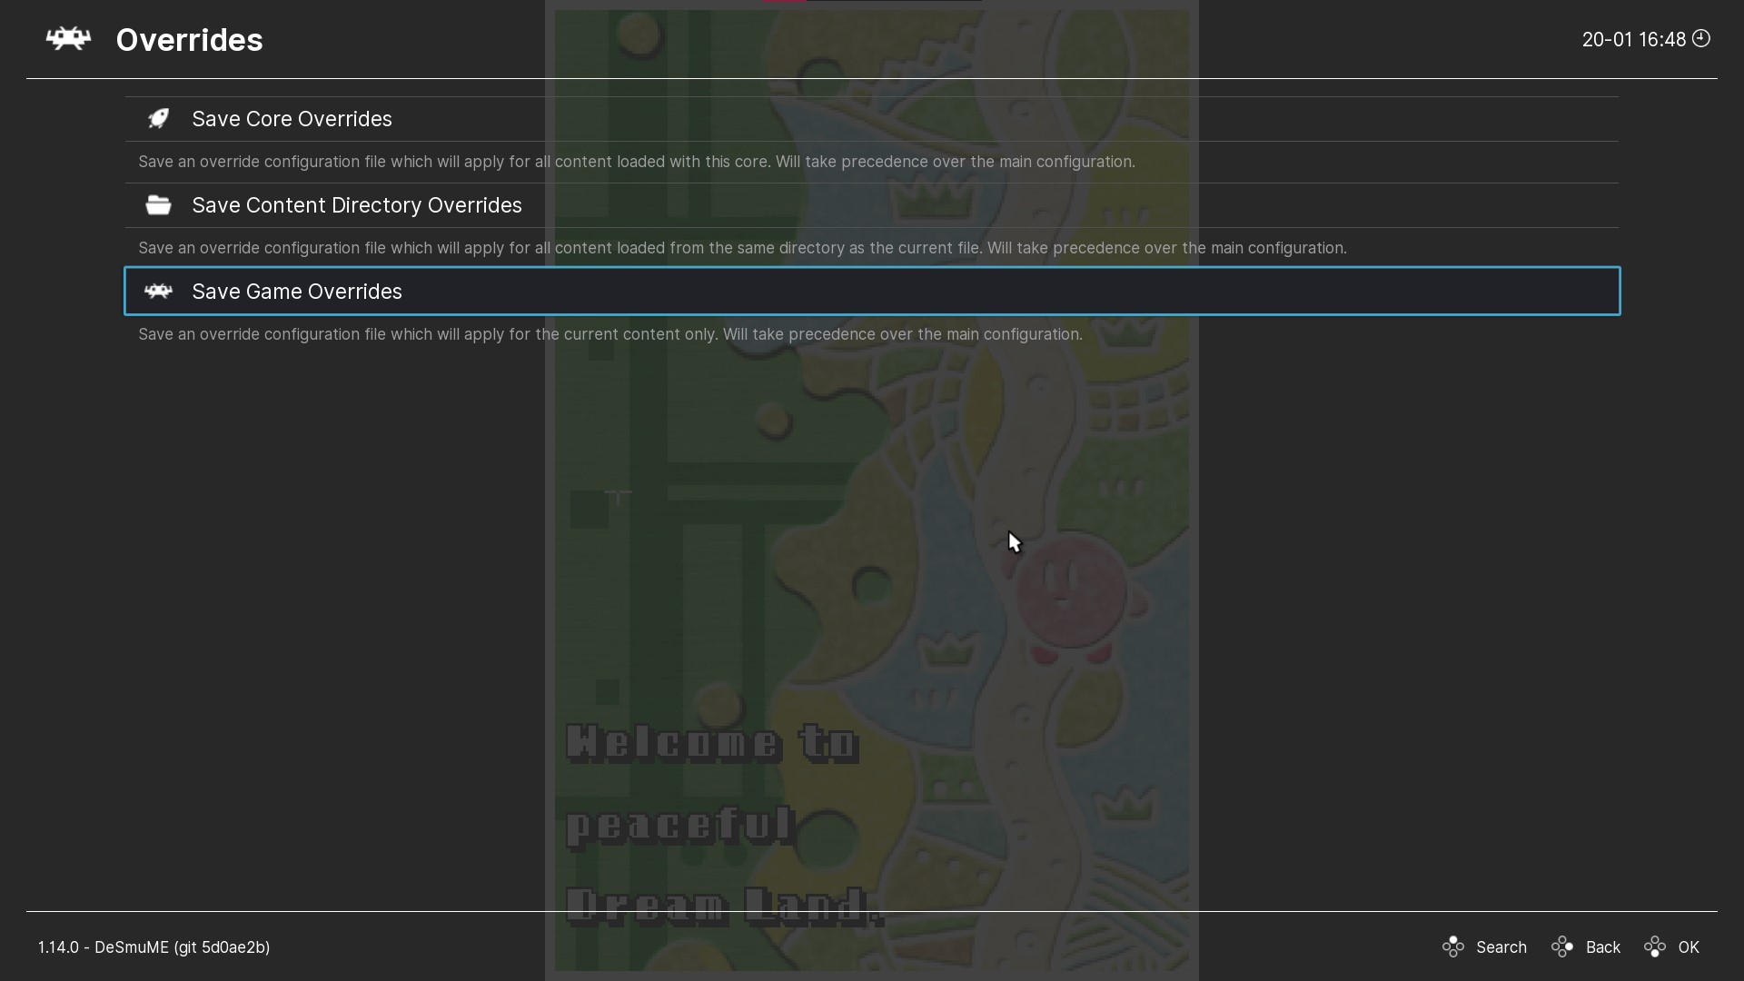Image resolution: width=1744 pixels, height=981 pixels.
Task: Click the invader icon beside Save Game Overrides
Action: (x=158, y=292)
